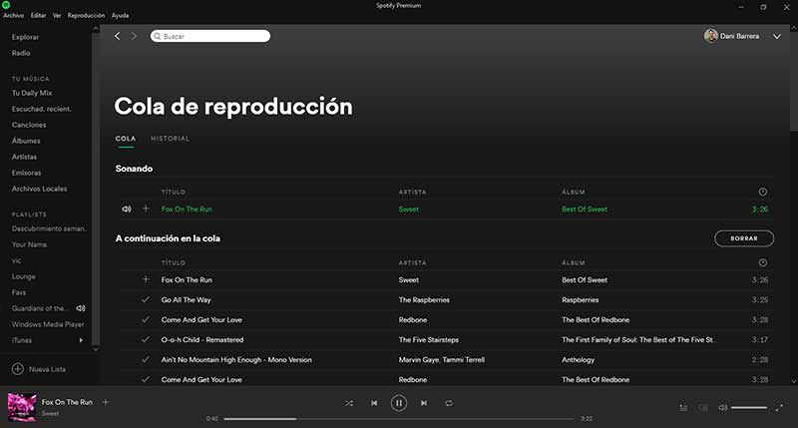The width and height of the screenshot is (798, 428).
Task: Save song with plus in bottom player bar
Action: [106, 402]
